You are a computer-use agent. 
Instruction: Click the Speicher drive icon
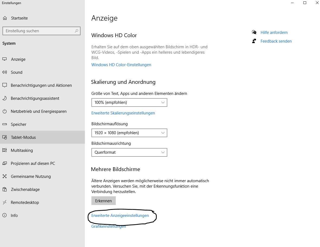(x=5, y=124)
